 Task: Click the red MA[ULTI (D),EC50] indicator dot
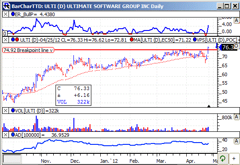tap(132, 39)
